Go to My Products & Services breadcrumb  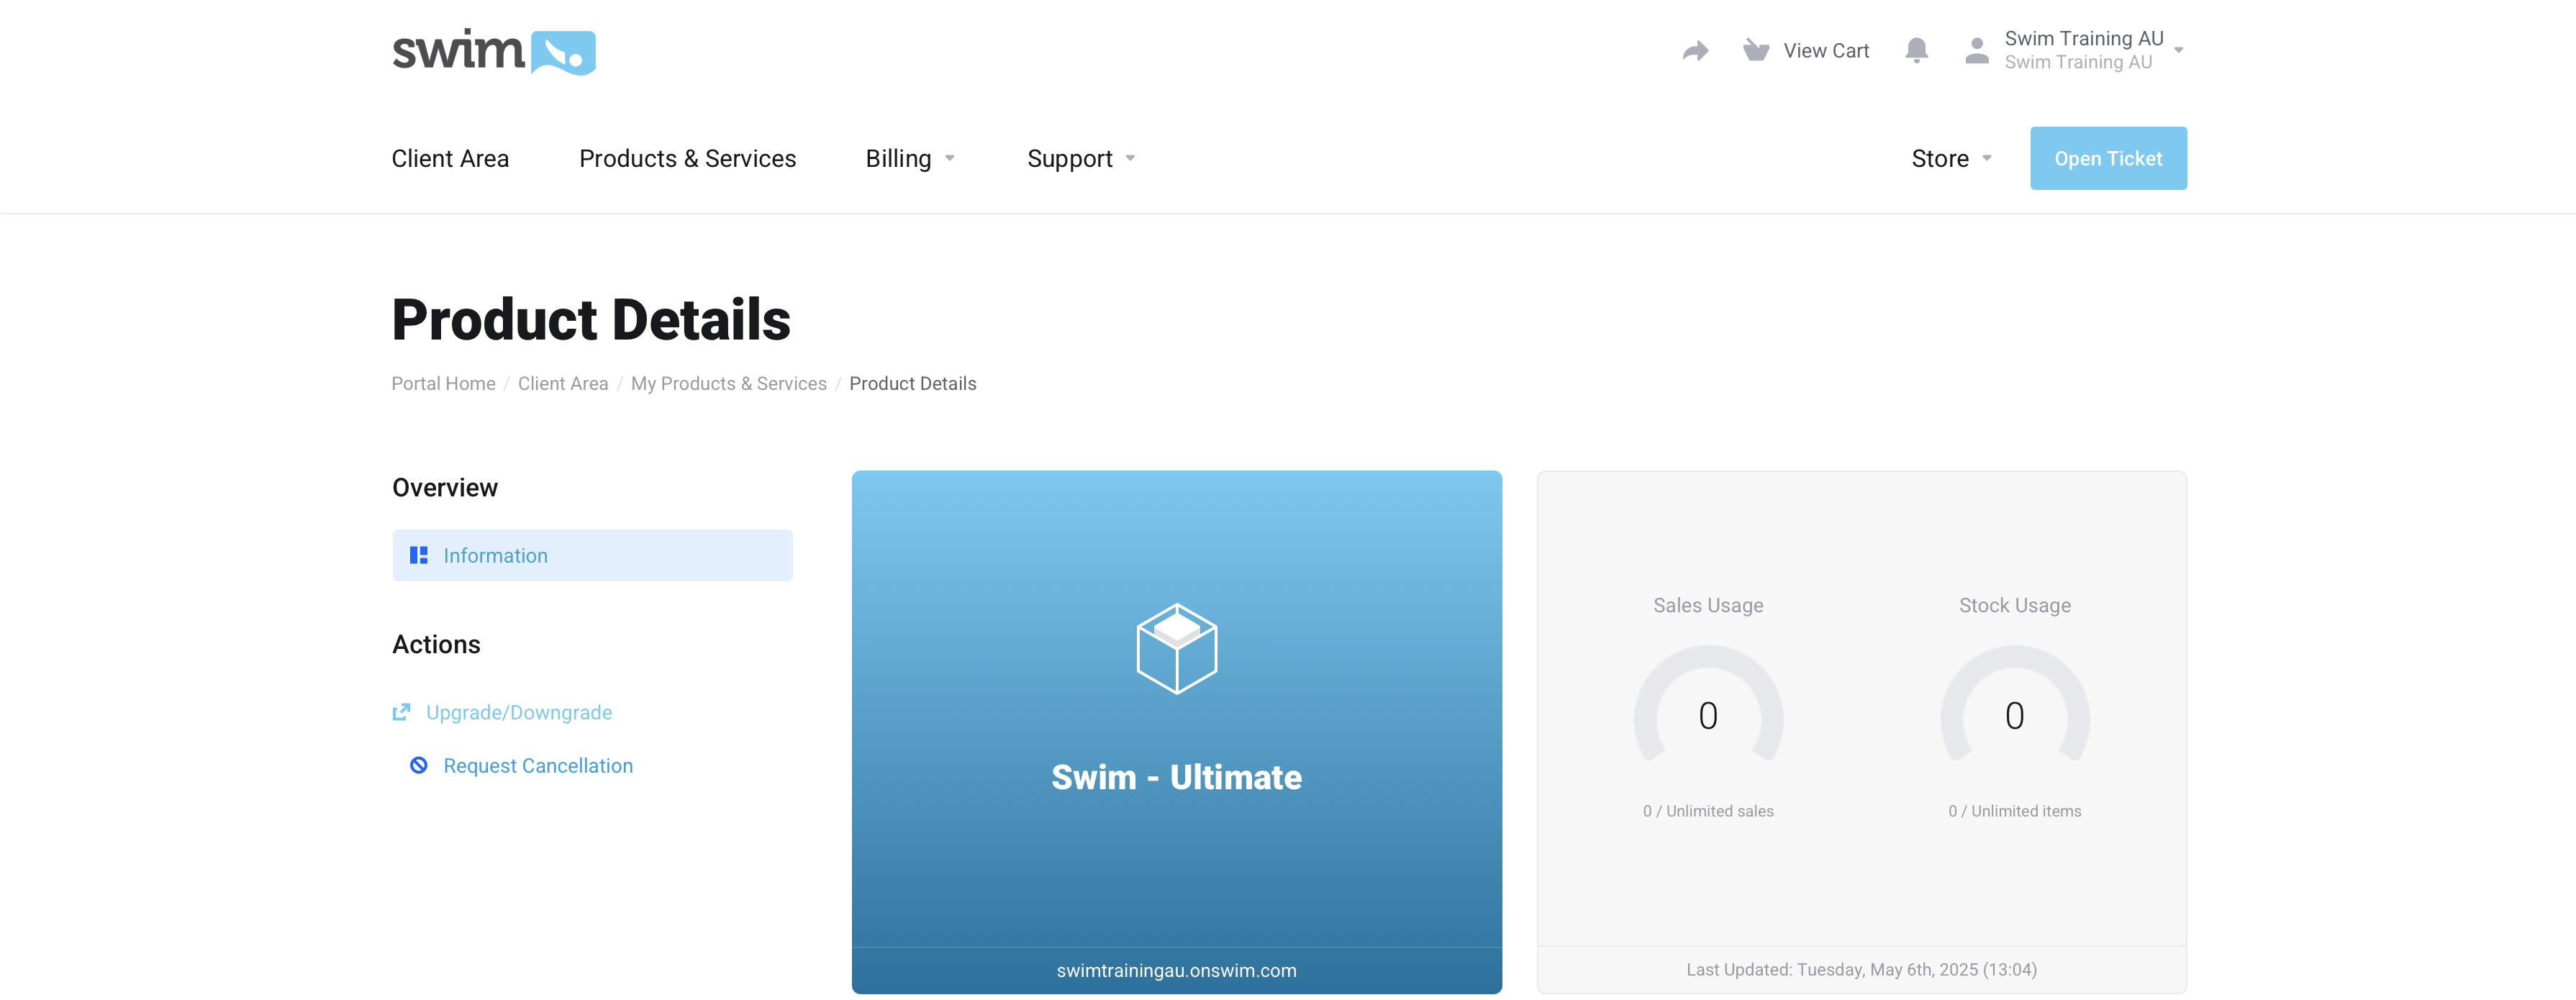[x=729, y=383]
